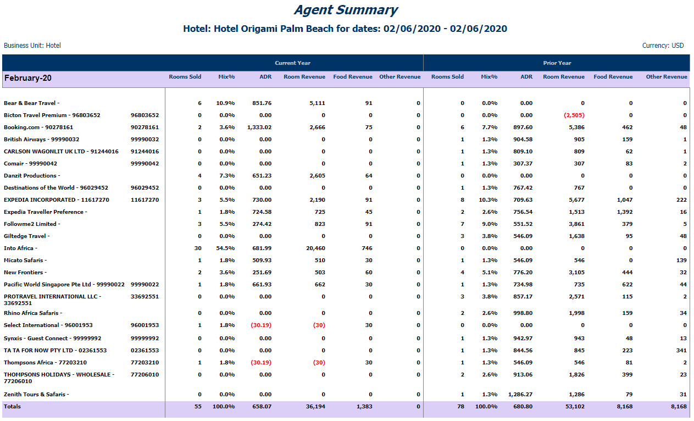This screenshot has width=694, height=421.
Task: Click the 'Prior Year' header band
Action: [557, 63]
